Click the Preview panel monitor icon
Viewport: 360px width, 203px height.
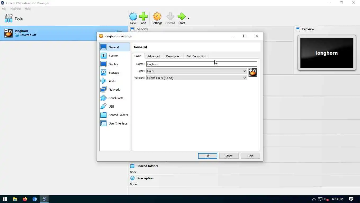tap(298, 29)
